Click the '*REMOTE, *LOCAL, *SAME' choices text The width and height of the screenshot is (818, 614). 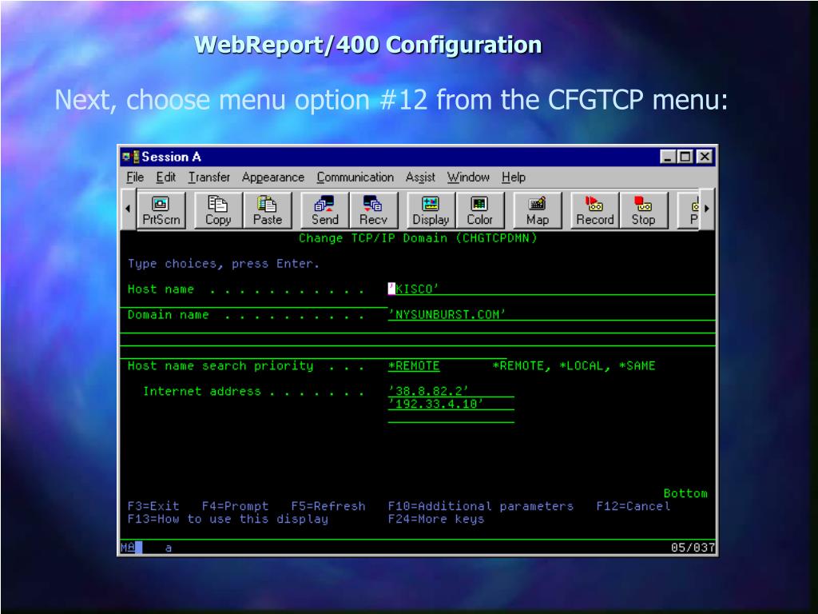pos(574,366)
